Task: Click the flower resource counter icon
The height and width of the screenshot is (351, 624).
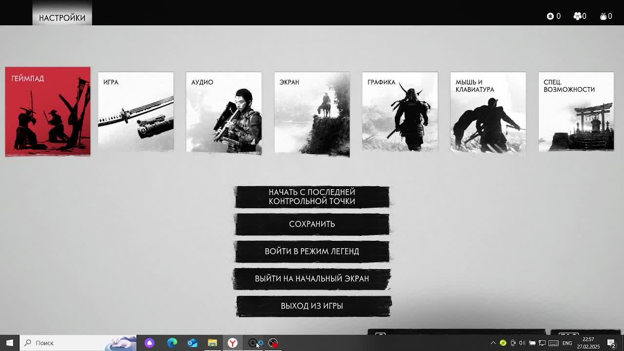Action: tap(577, 16)
